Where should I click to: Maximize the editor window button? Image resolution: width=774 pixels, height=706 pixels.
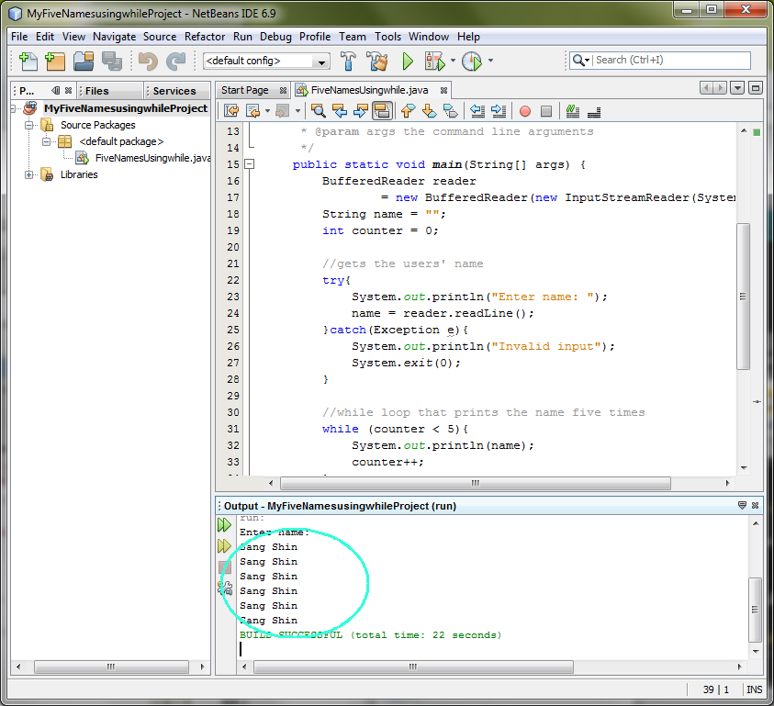point(756,88)
